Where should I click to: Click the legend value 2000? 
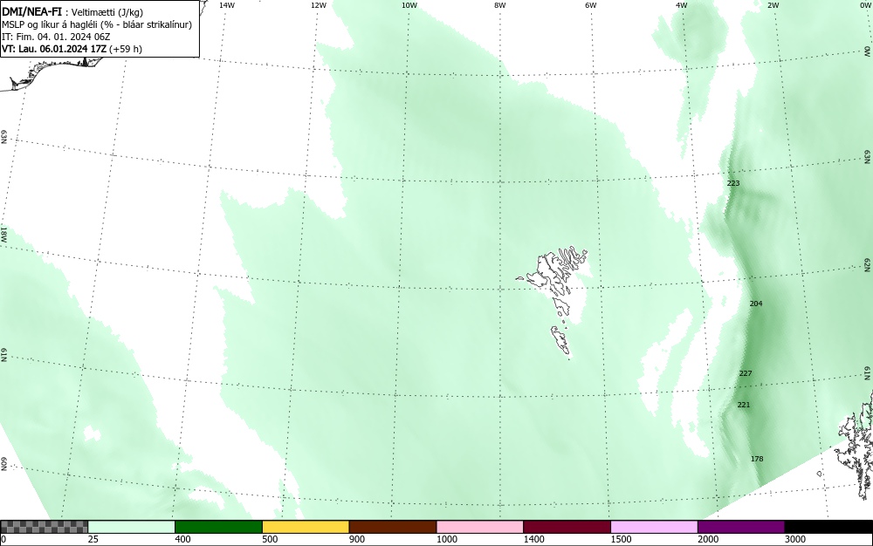tap(708, 539)
